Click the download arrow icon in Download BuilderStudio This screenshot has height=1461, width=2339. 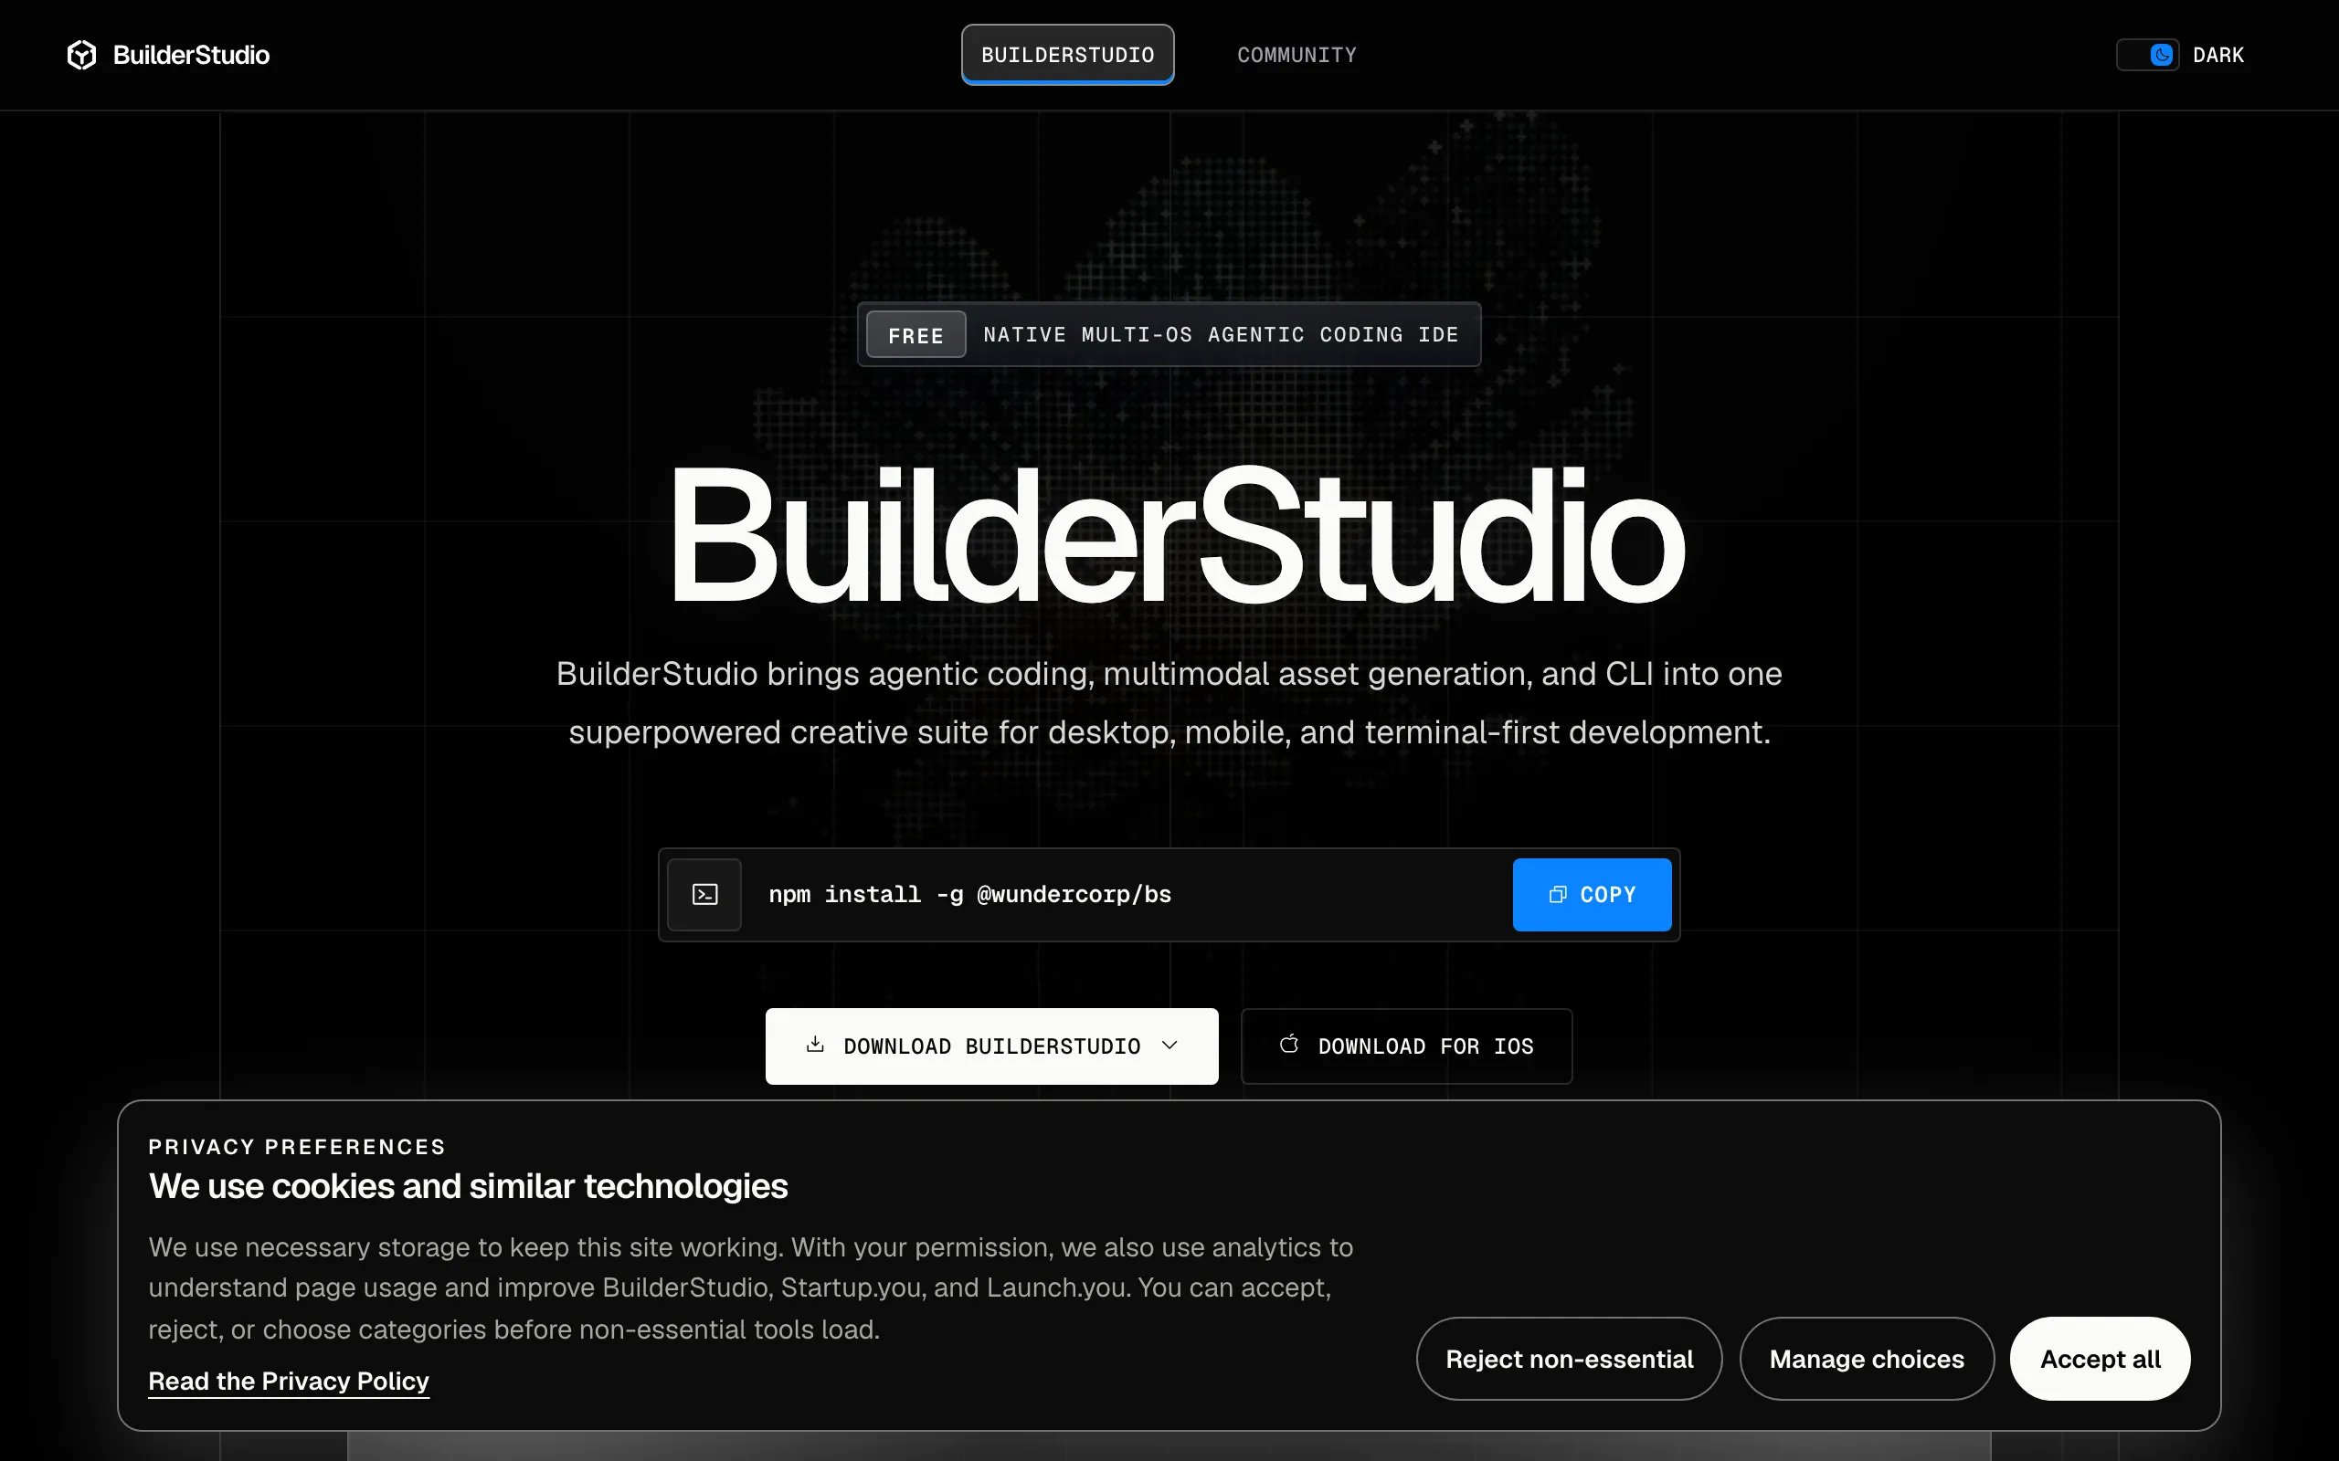point(815,1045)
